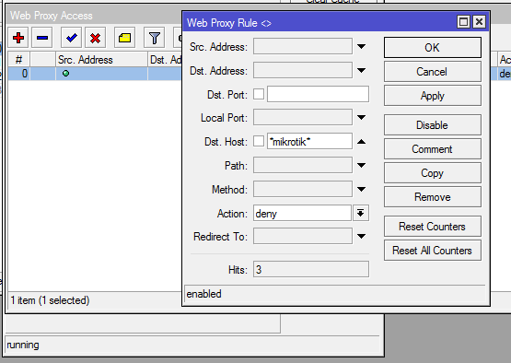Viewport: 511px width, 363px height.
Task: Expand the Src. Address field
Action: pyautogui.click(x=361, y=47)
